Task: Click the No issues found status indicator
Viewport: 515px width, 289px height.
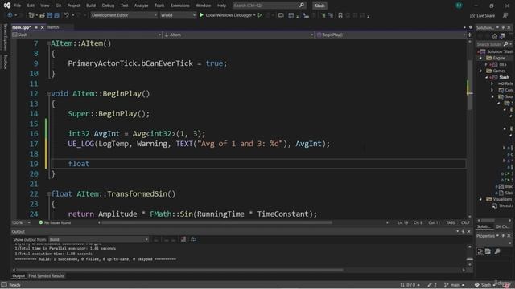Action: tap(55, 222)
